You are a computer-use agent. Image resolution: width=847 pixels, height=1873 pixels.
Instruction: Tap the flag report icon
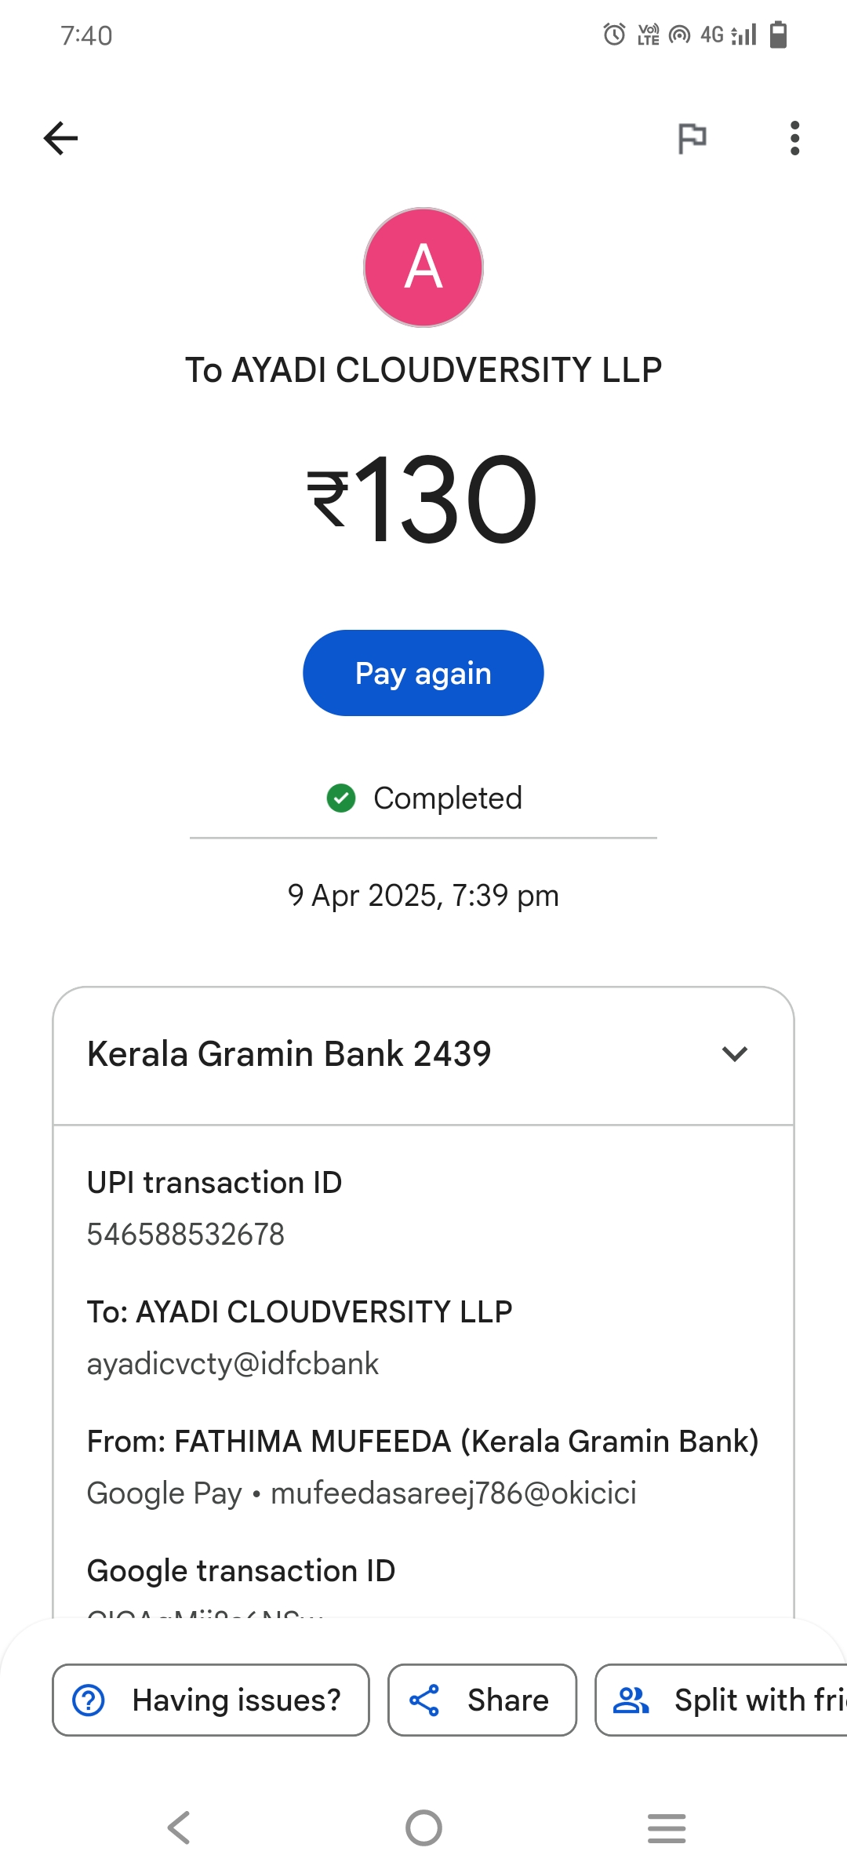(x=692, y=139)
